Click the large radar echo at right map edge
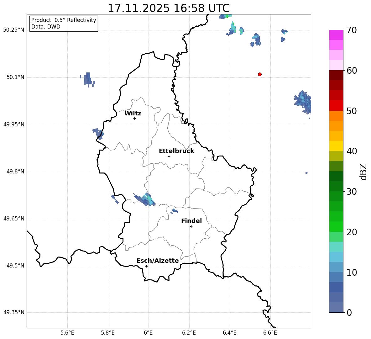Screen dimensions: 371x339 point(303,102)
